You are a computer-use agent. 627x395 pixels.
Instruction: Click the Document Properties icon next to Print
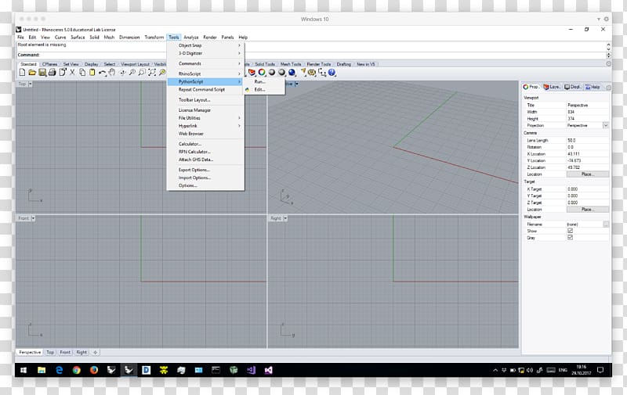tap(63, 72)
